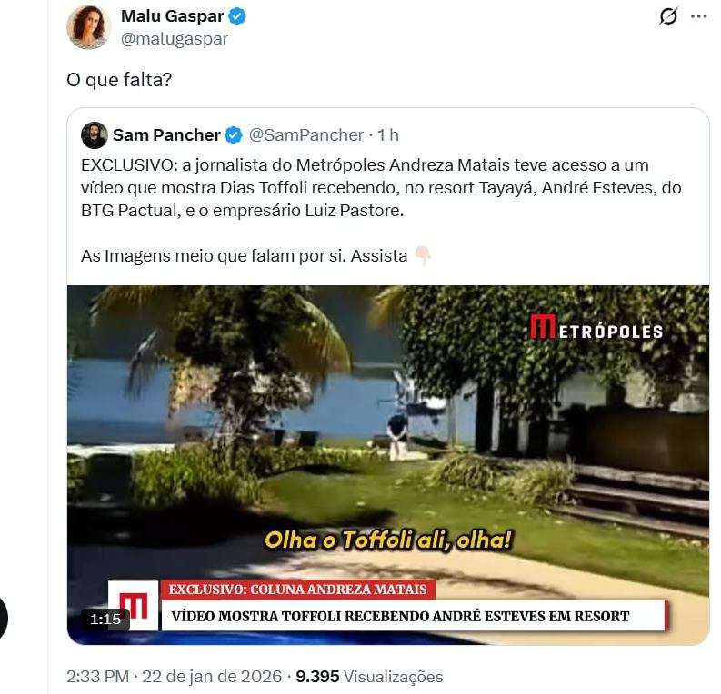
Task: Open the Grok explain-post icon
Action: 668,16
